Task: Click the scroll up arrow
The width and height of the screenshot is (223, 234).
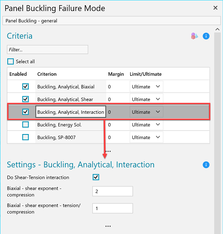Action: pos(217,29)
